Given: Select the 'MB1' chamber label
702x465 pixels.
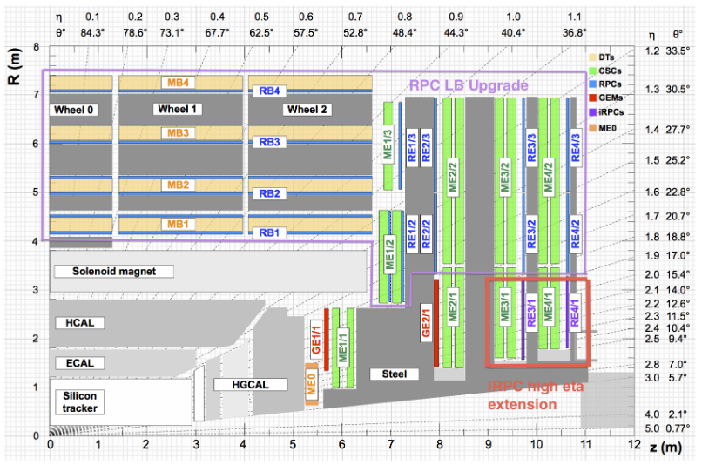Looking at the screenshot, I should coord(178,224).
